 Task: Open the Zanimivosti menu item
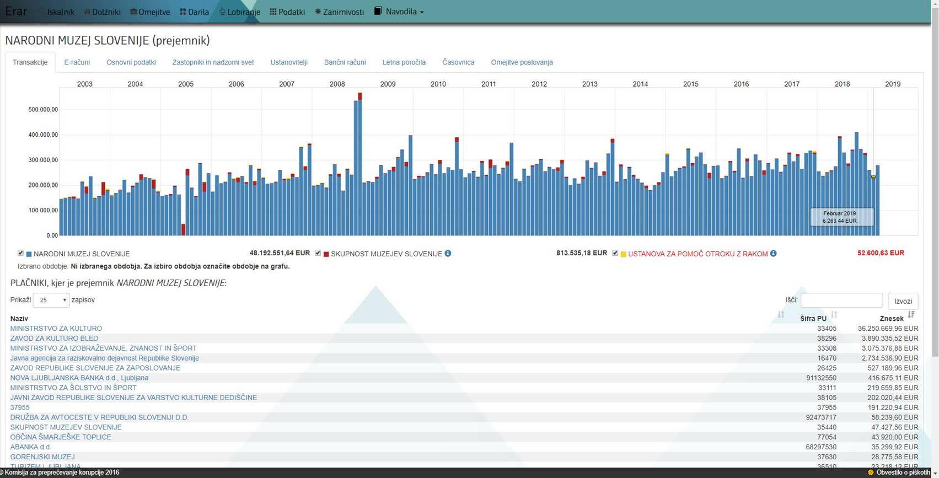pos(339,12)
